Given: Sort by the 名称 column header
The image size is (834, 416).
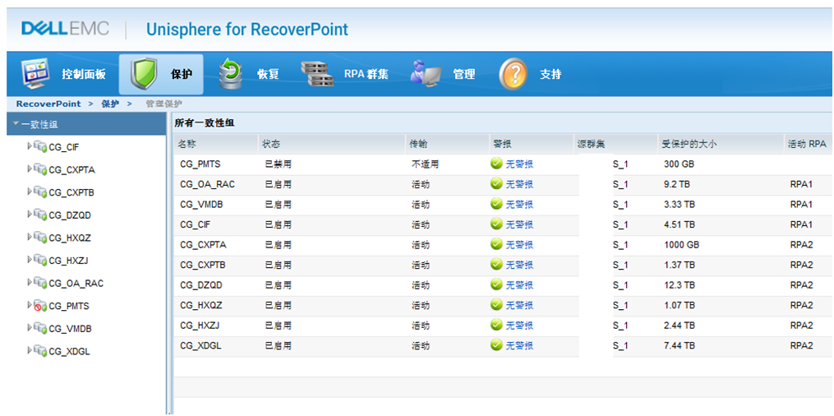Looking at the screenshot, I should click(215, 144).
